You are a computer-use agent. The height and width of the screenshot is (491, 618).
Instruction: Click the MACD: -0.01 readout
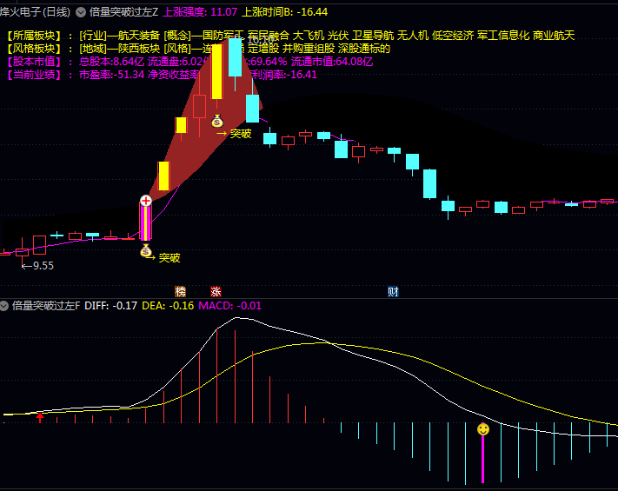229,306
